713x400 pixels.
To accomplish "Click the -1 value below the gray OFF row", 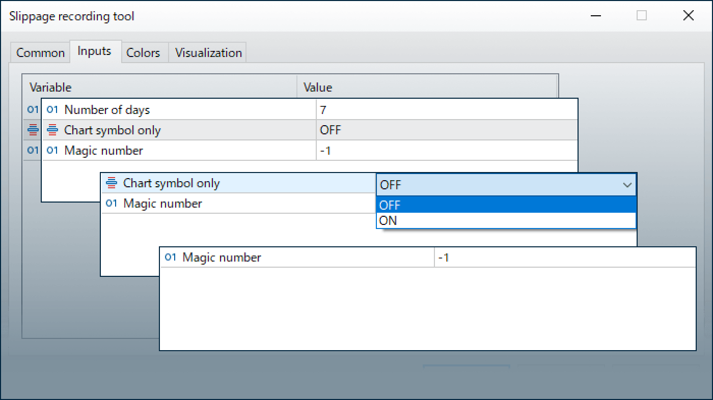I will (447, 150).
